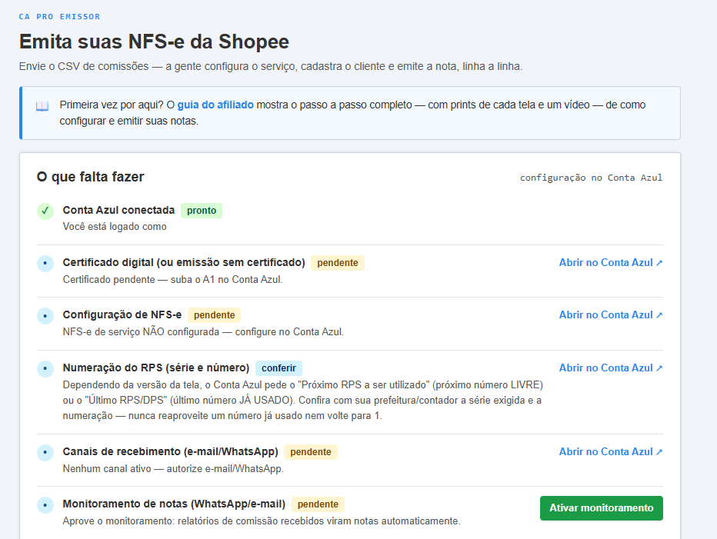Click the O que falta fazer heading
717x539 pixels.
pos(91,177)
